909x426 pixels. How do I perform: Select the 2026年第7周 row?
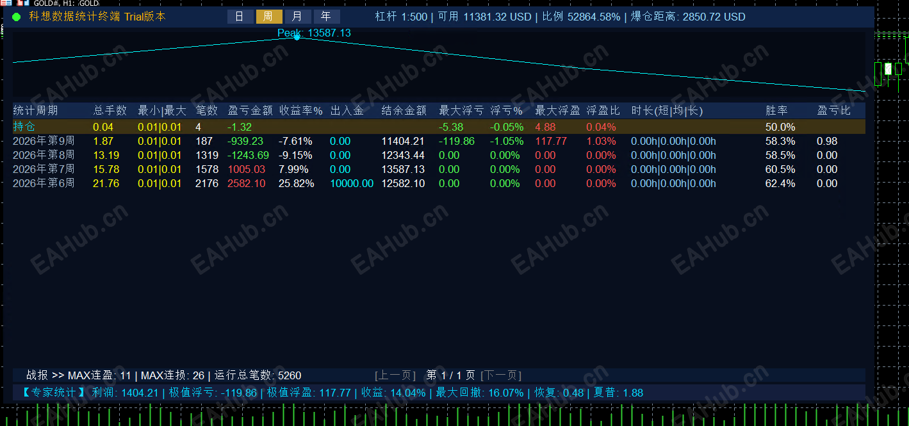[x=439, y=169]
